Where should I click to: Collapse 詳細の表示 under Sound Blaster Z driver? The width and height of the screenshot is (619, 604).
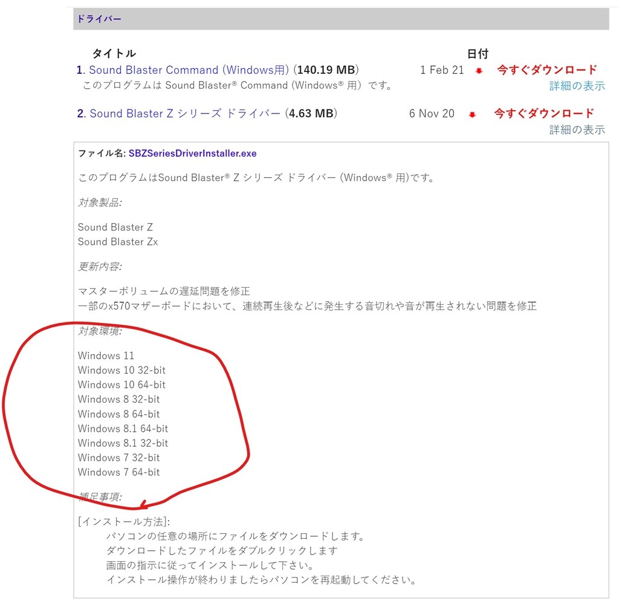click(x=577, y=130)
